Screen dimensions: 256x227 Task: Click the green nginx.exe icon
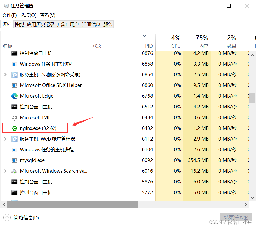(14, 128)
